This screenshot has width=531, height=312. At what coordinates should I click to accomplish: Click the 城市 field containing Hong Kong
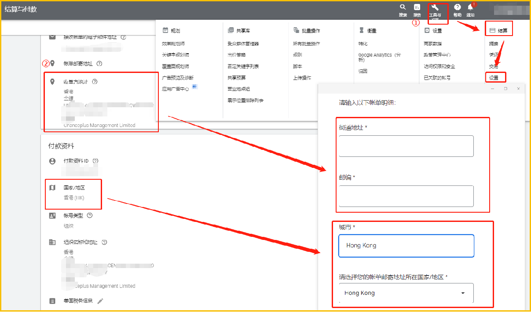click(406, 246)
